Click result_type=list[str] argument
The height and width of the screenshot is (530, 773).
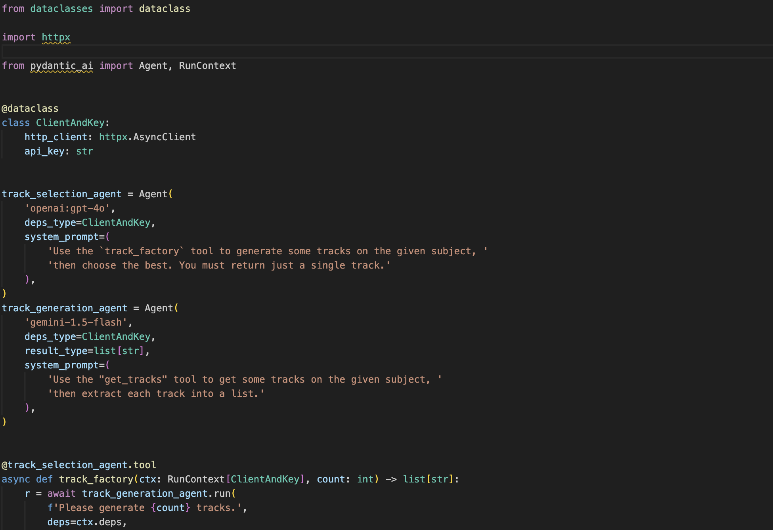click(x=84, y=351)
